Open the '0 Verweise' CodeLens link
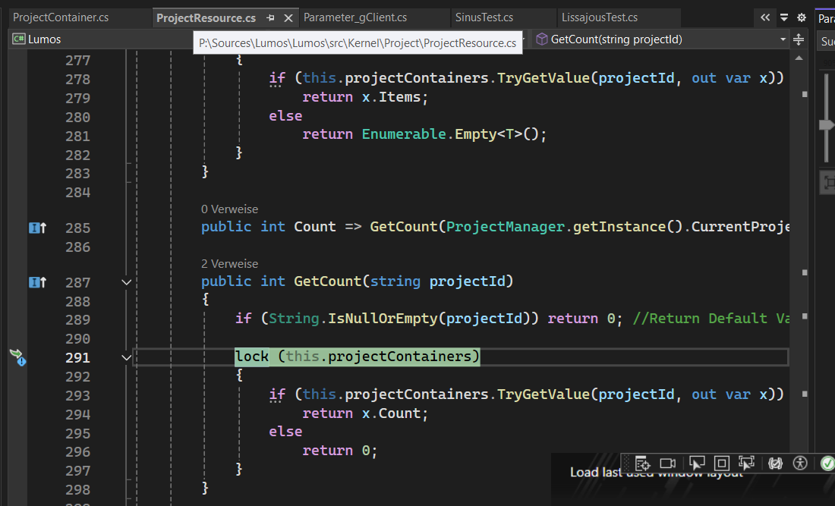The width and height of the screenshot is (835, 506). [229, 209]
